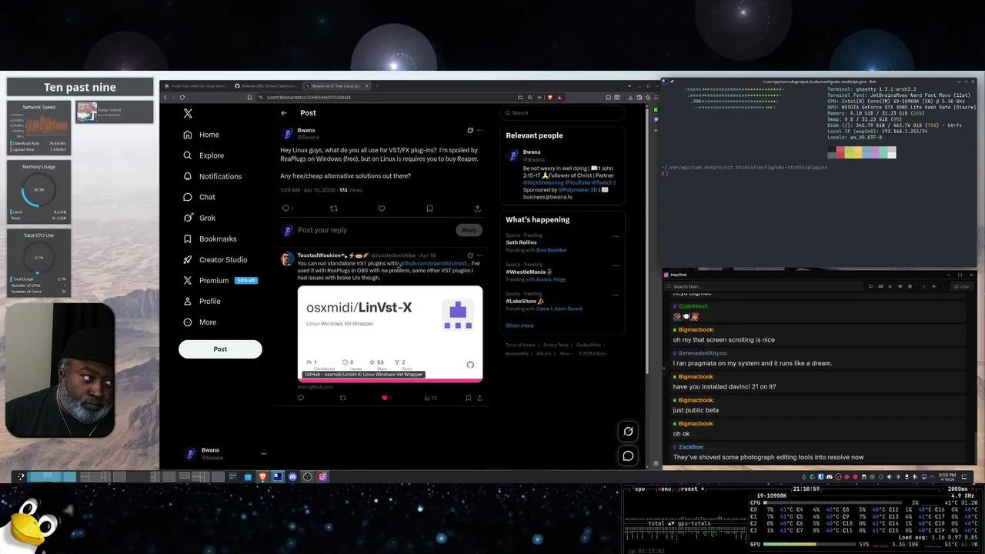The image size is (985, 554).
Task: Open options for #WrestleMania trend
Action: (x=616, y=265)
